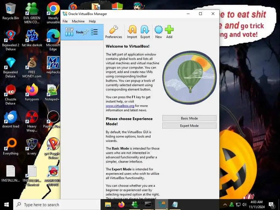Open the File menu
The image size is (280, 210).
(x=65, y=21)
